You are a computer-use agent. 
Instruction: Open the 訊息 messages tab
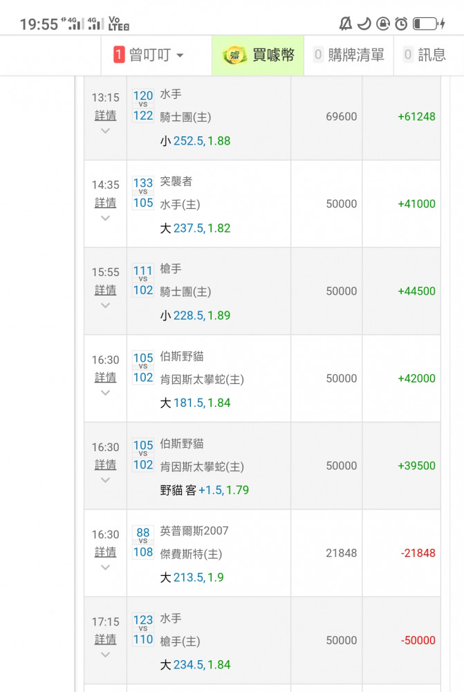(x=425, y=55)
